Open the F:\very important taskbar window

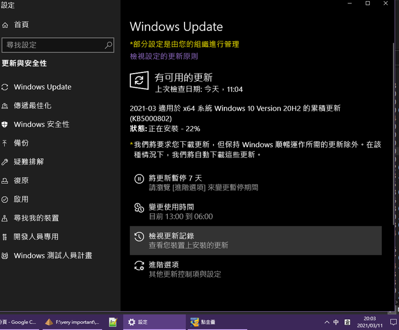[72, 322]
